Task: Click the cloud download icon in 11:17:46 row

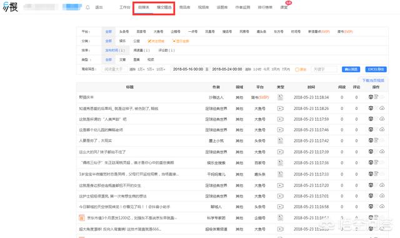Action: (x=382, y=129)
